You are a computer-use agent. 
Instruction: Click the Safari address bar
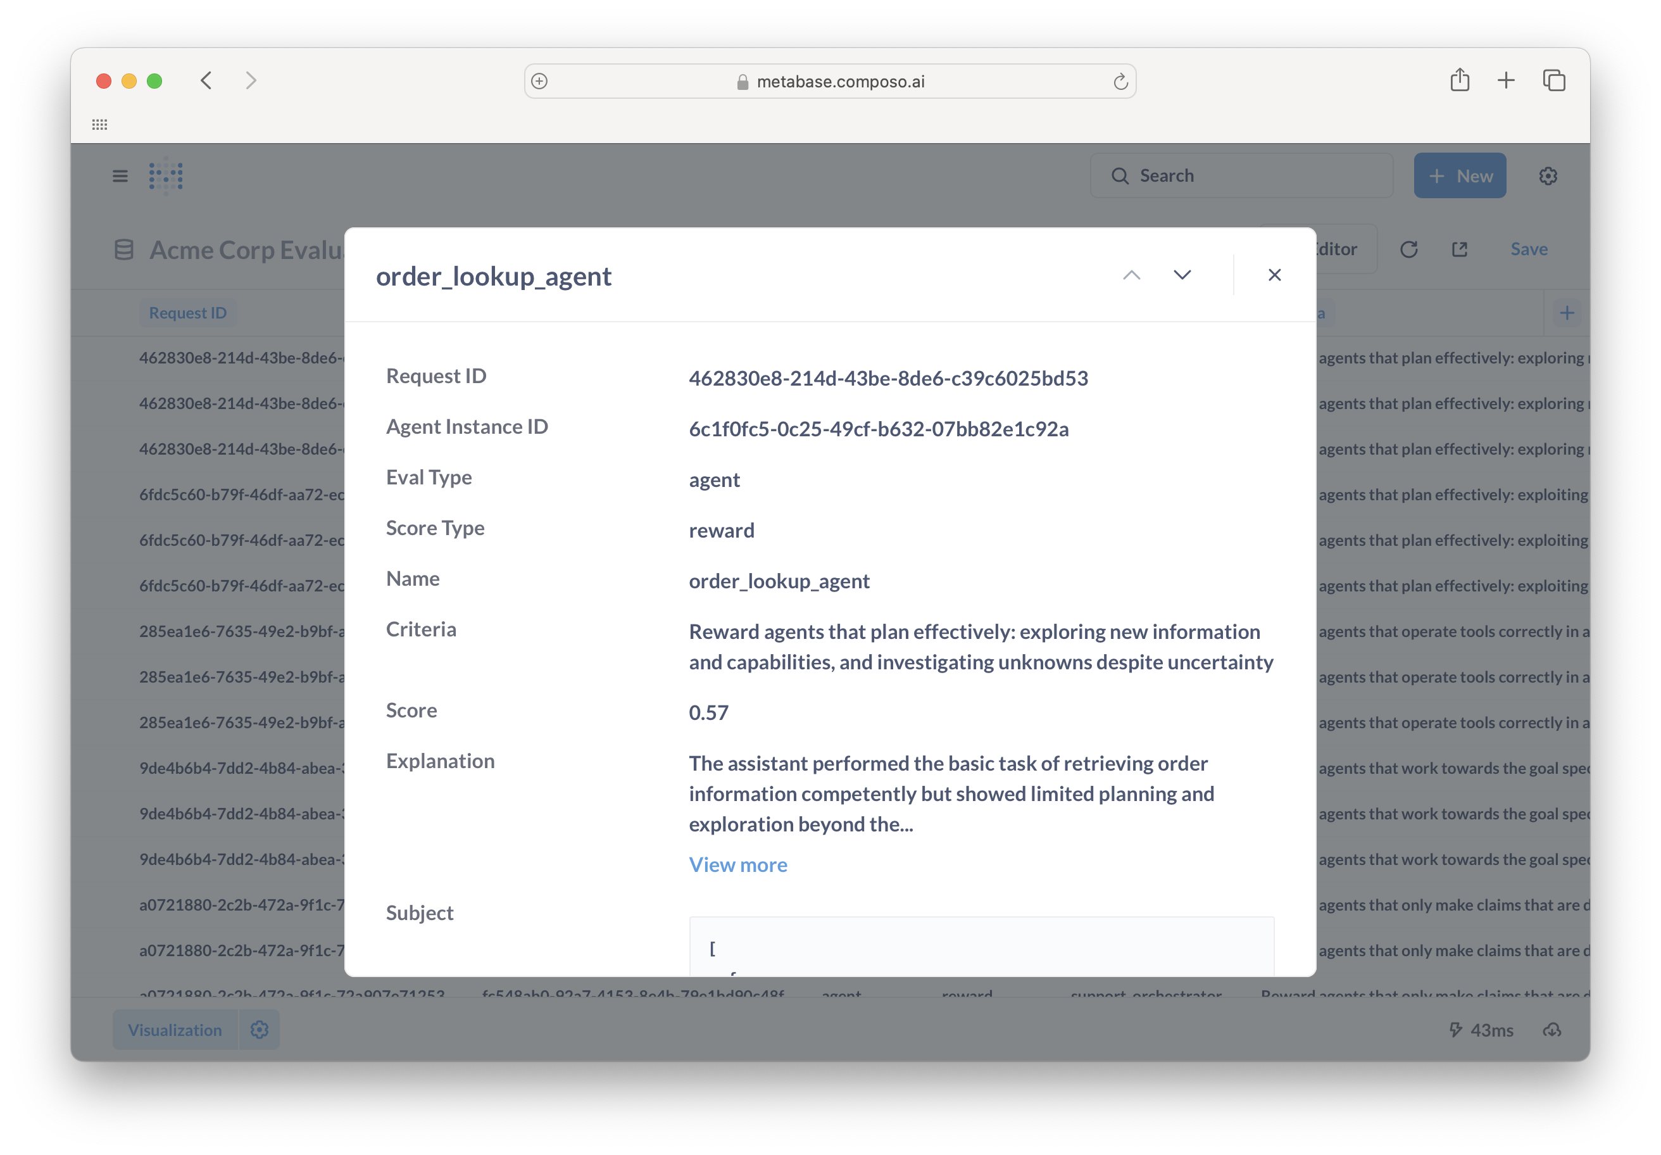pos(831,80)
